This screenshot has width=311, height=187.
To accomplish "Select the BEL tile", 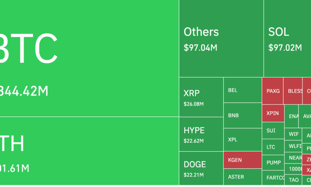I will pyautogui.click(x=242, y=90).
